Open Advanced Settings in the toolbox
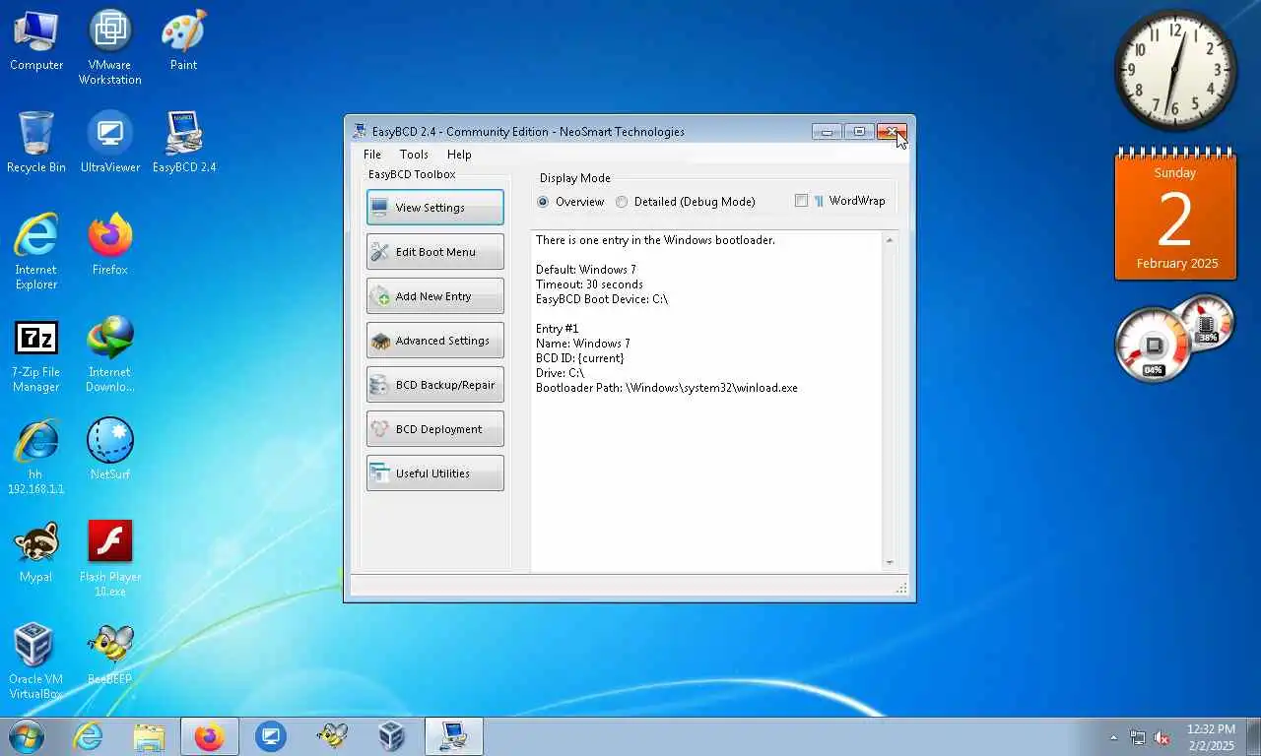The image size is (1261, 756). pyautogui.click(x=434, y=341)
